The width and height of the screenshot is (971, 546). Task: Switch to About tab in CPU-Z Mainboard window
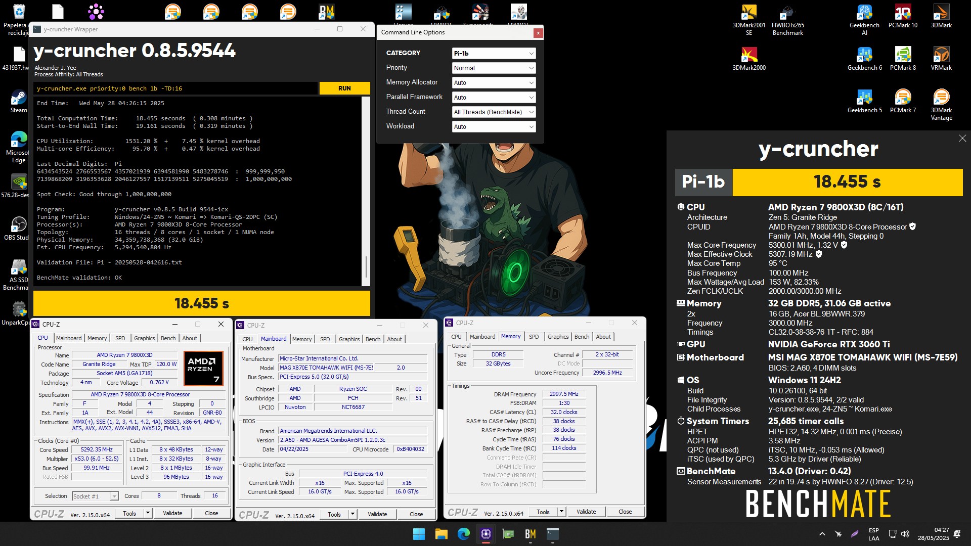394,339
